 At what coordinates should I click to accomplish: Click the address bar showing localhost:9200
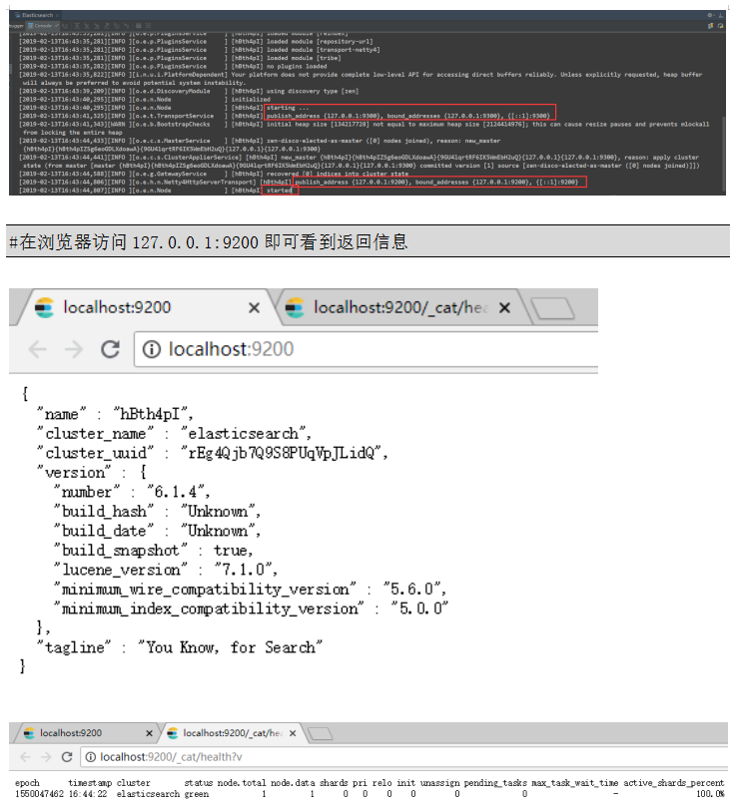tap(367, 350)
